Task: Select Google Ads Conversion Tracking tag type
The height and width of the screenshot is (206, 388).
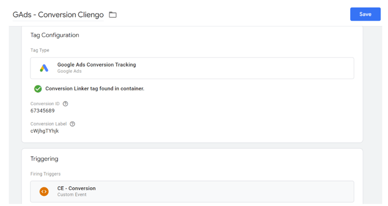Action: pos(192,68)
